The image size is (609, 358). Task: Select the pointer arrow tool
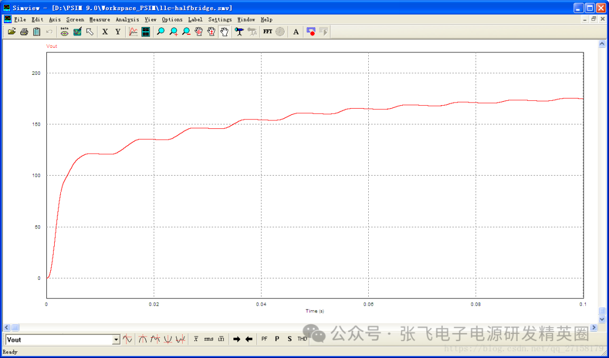[90, 32]
